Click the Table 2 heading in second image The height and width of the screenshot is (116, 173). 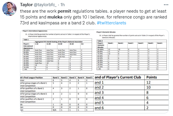click(100, 41)
